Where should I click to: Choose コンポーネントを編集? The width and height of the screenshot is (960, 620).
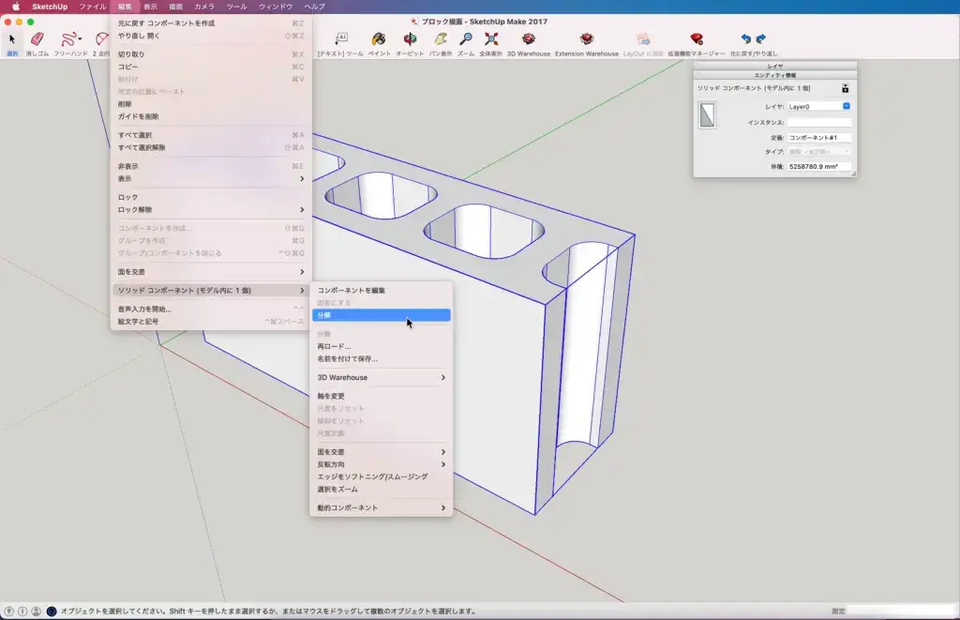point(381,291)
